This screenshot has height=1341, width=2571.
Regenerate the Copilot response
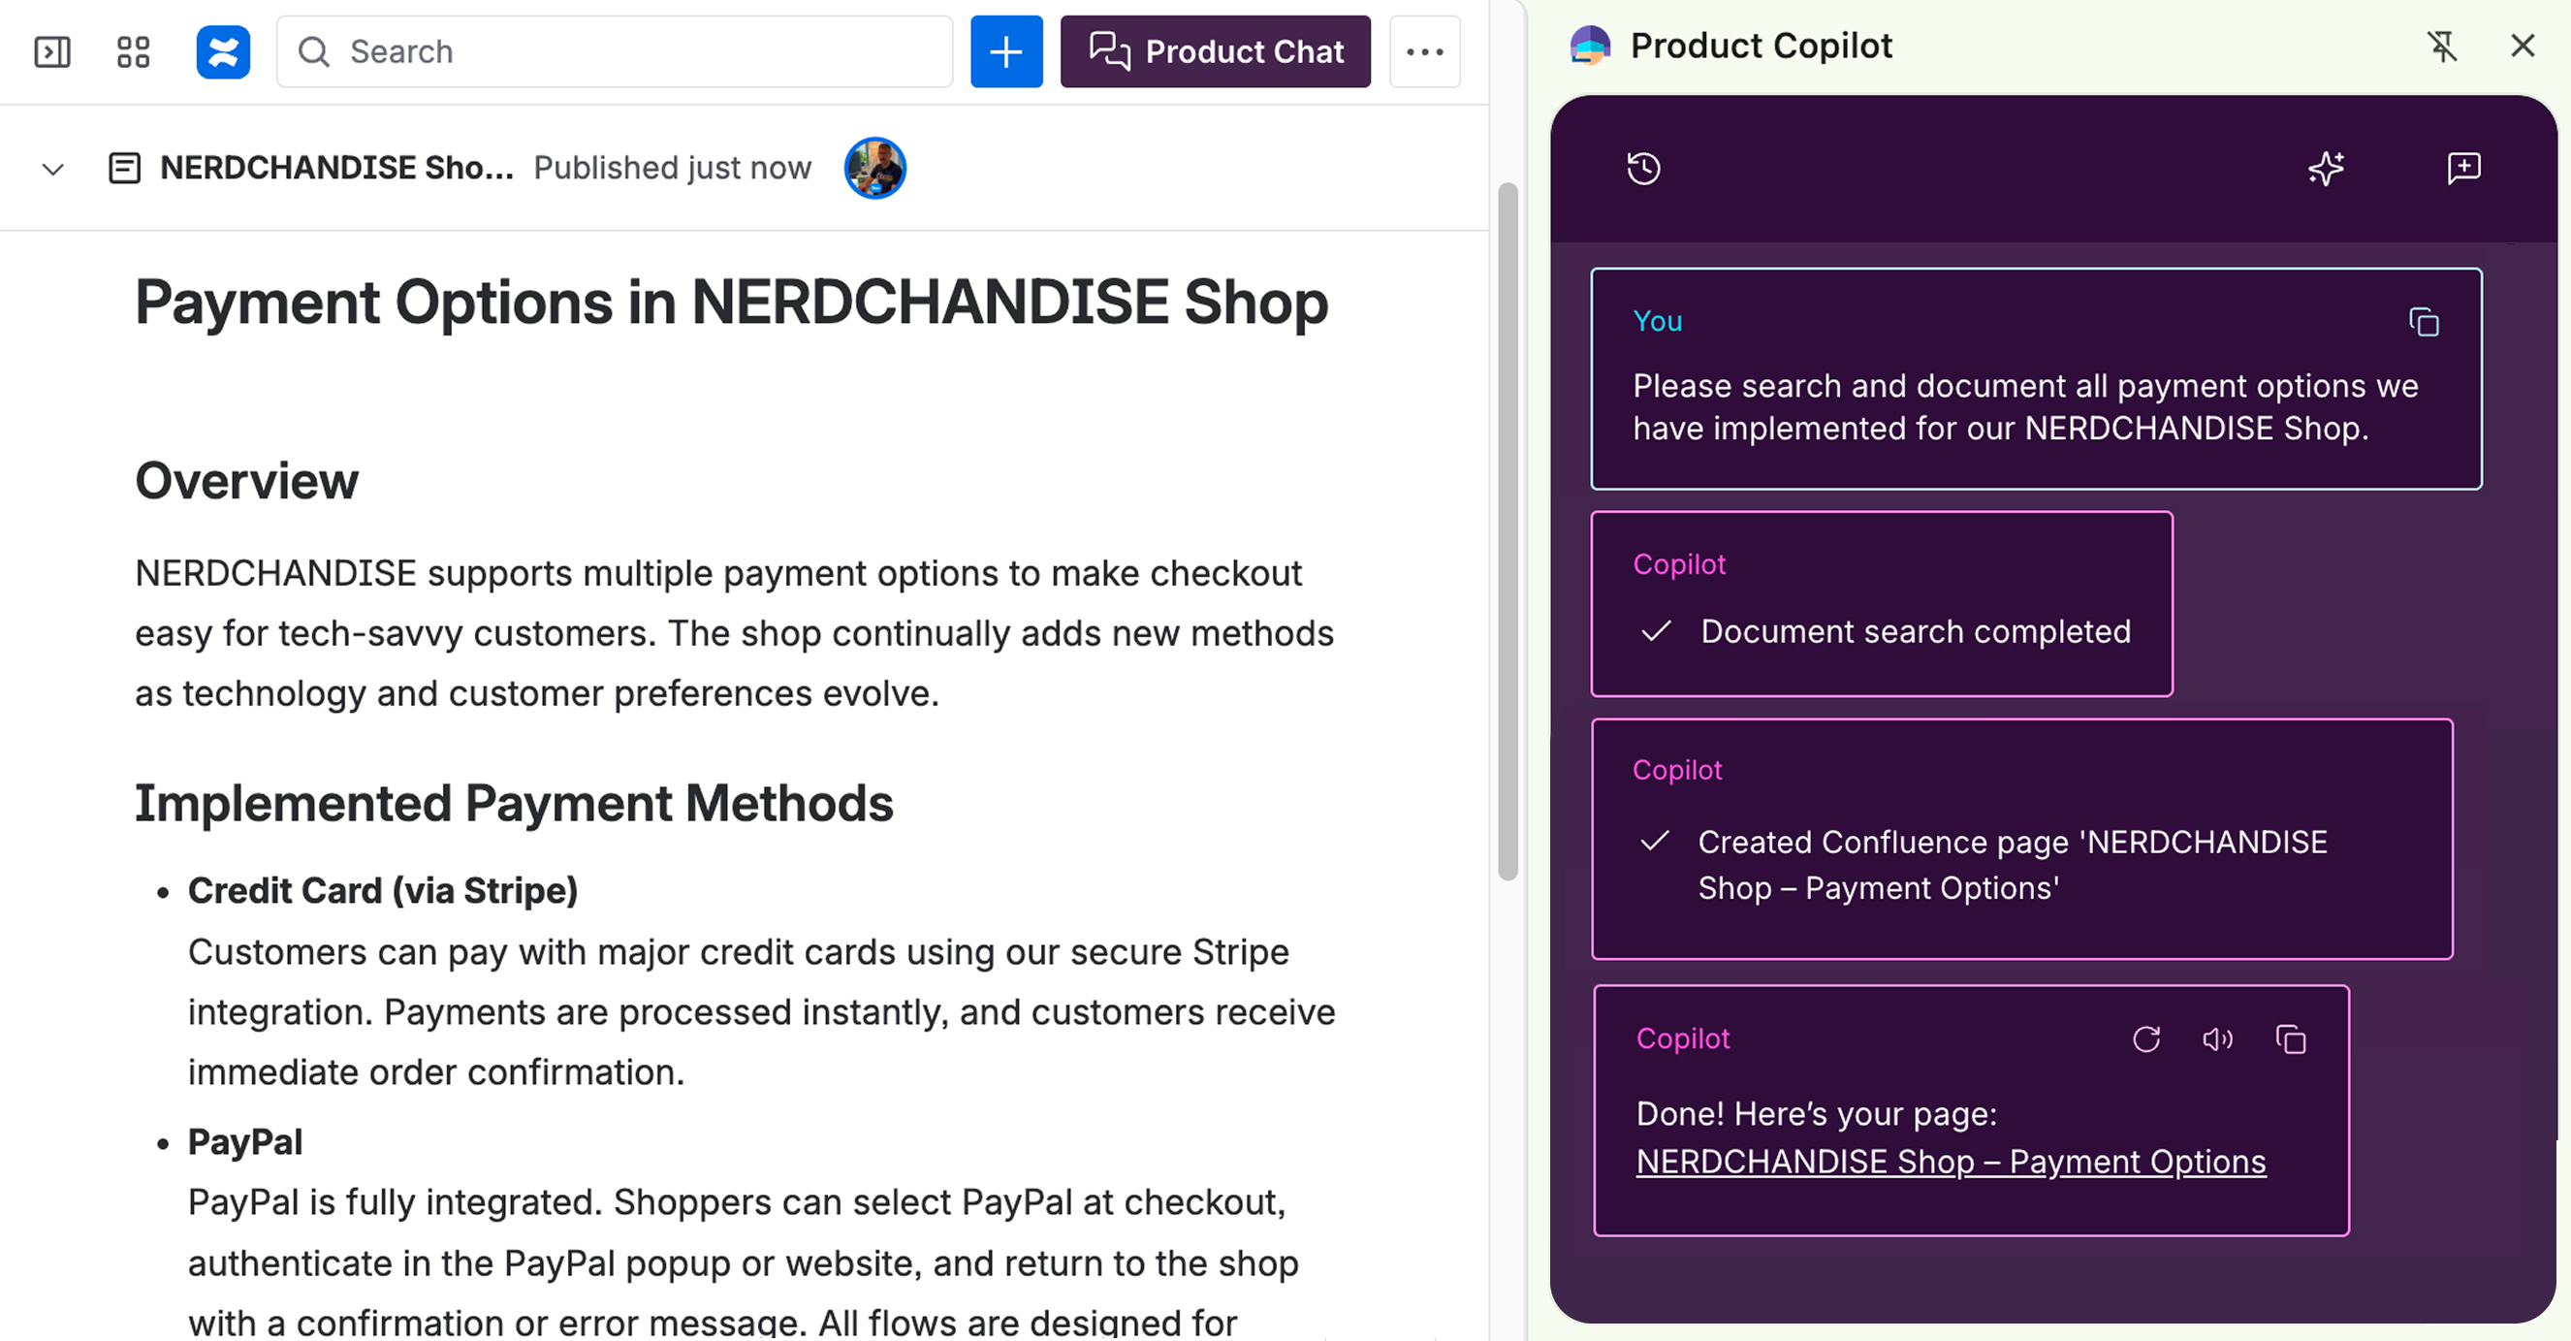(x=2145, y=1039)
